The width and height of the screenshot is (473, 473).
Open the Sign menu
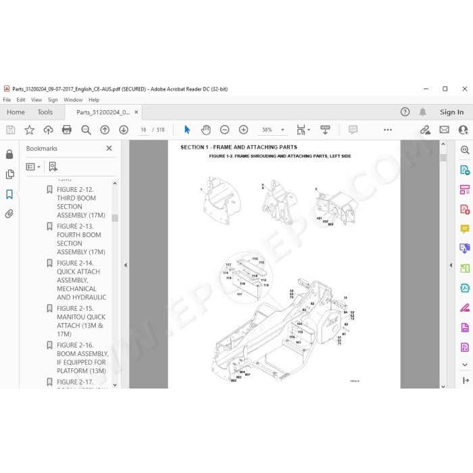(53, 100)
